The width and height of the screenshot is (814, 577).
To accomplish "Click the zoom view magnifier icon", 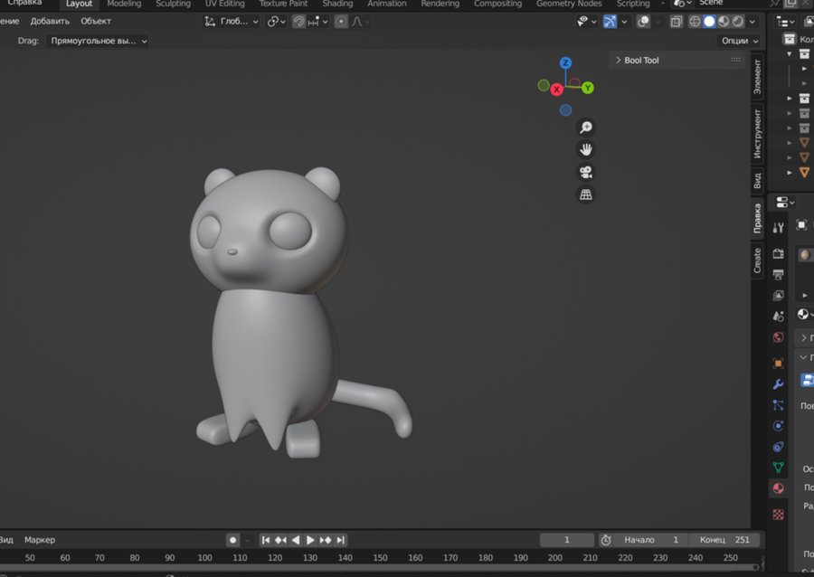I will pos(586,128).
